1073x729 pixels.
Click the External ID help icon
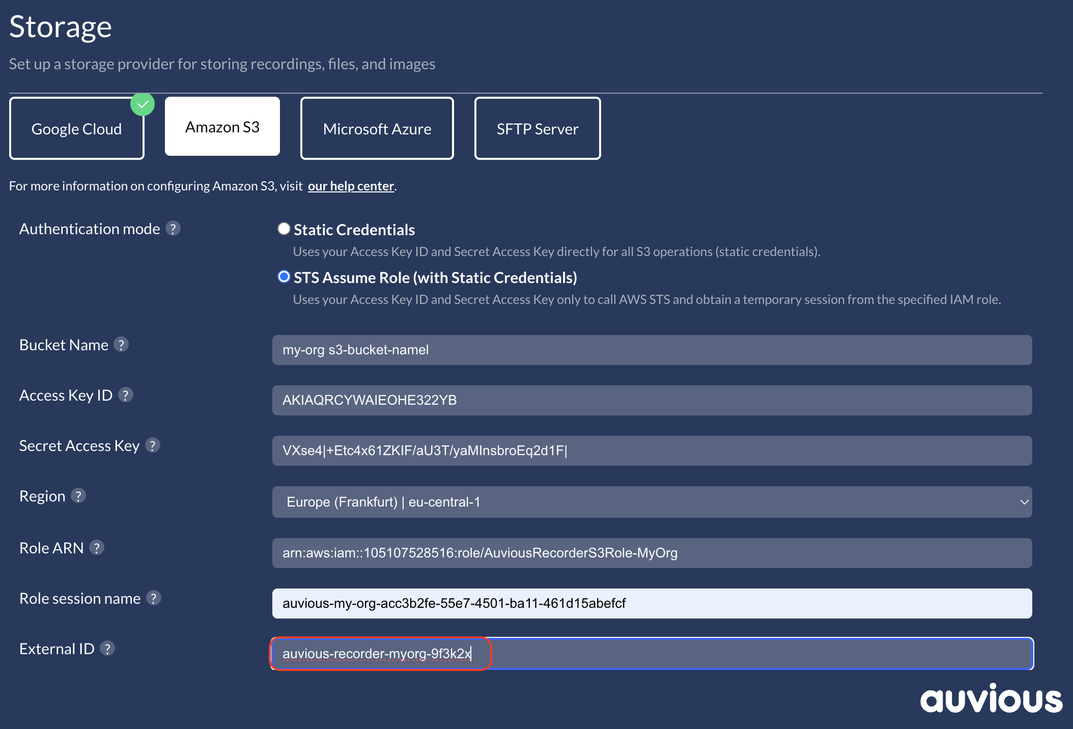click(x=107, y=649)
